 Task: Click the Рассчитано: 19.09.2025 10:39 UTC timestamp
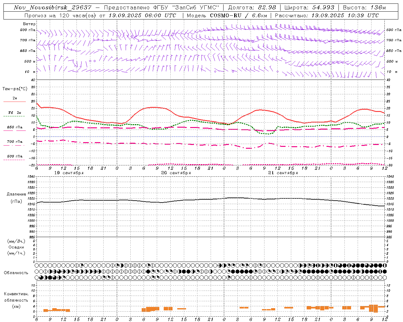327,15
